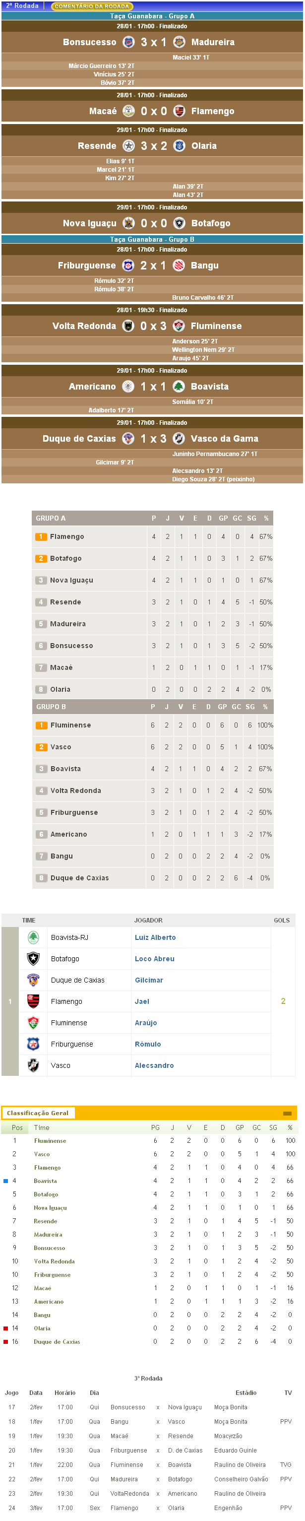This screenshot has width=305, height=1521.
Task: Open the Classificação Geral tab
Action: [x=38, y=1113]
